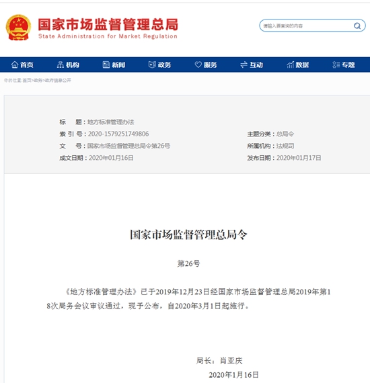Click the 主题分类 value 总局令
This screenshot has height=383, width=370.
(285, 134)
